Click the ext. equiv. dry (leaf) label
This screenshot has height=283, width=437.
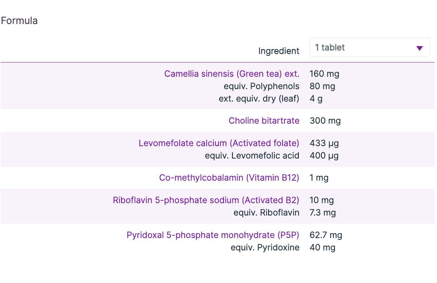coord(259,98)
